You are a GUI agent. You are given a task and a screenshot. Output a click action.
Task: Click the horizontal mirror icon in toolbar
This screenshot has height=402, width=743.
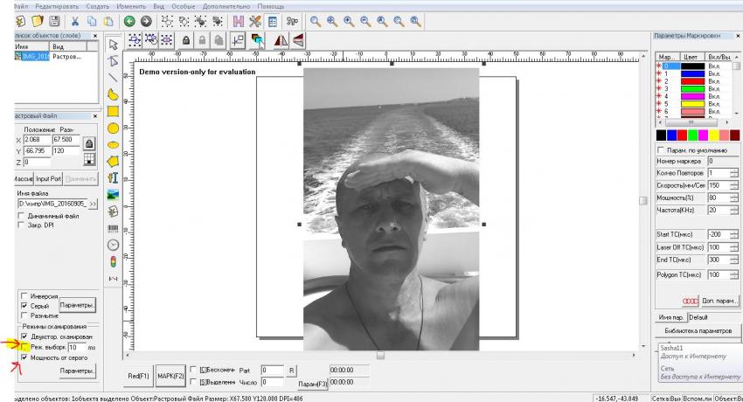[x=281, y=39]
